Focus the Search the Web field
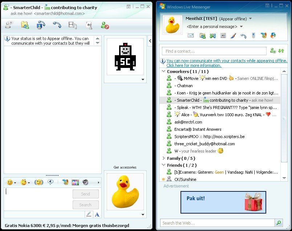 tap(217, 223)
